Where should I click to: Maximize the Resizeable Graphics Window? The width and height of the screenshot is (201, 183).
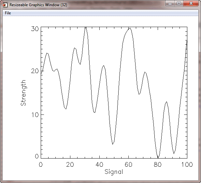(179, 4)
